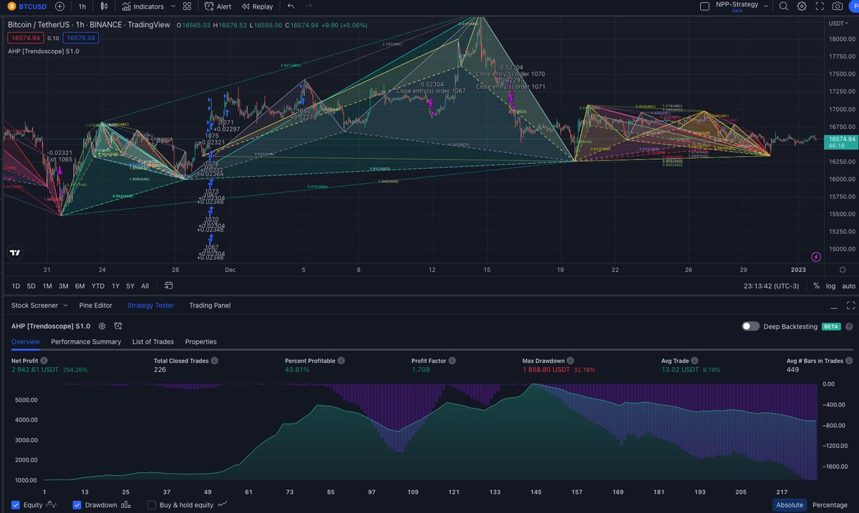Undo the last chart action
The width and height of the screenshot is (859, 513).
tap(291, 6)
